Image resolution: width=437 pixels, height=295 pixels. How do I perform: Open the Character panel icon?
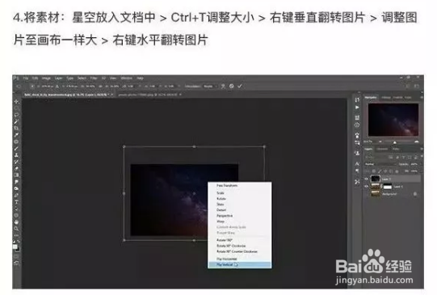357,164
